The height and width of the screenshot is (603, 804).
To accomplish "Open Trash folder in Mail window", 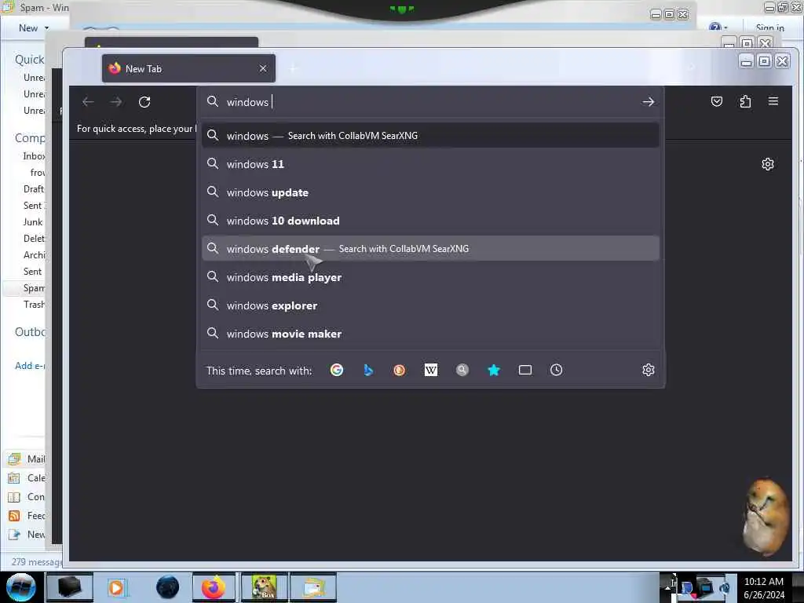I will pos(34,305).
